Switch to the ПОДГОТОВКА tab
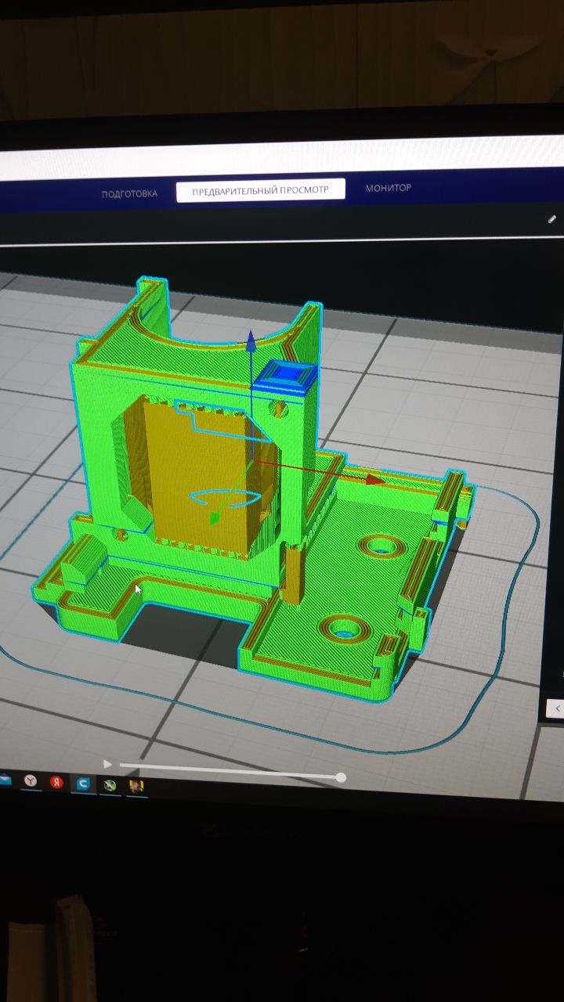Screen dimensions: 564x1002 coord(129,193)
